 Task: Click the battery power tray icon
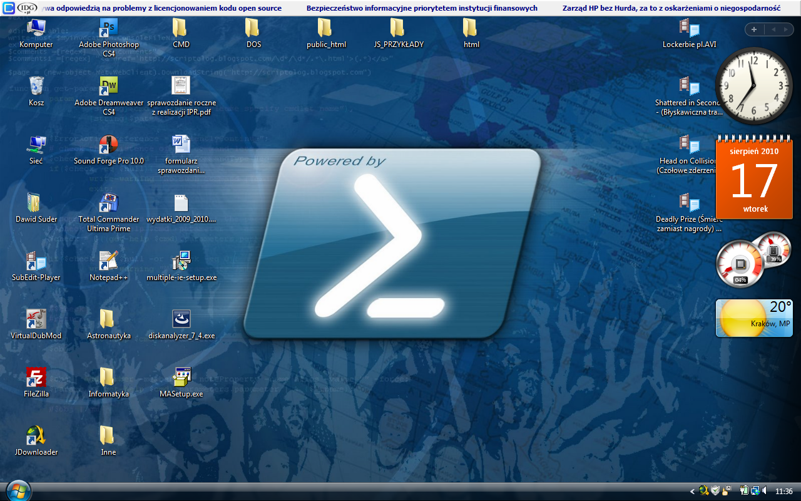coord(744,490)
